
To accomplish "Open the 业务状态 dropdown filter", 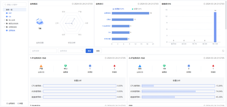I will click(x=71, y=51).
